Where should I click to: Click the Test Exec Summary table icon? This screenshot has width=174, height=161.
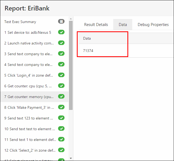coord(61,21)
